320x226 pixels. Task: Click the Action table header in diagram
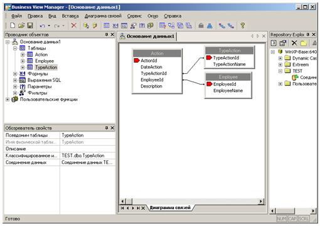[x=157, y=53]
